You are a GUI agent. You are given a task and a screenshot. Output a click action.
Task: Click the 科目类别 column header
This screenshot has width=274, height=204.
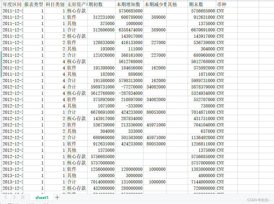55,4
